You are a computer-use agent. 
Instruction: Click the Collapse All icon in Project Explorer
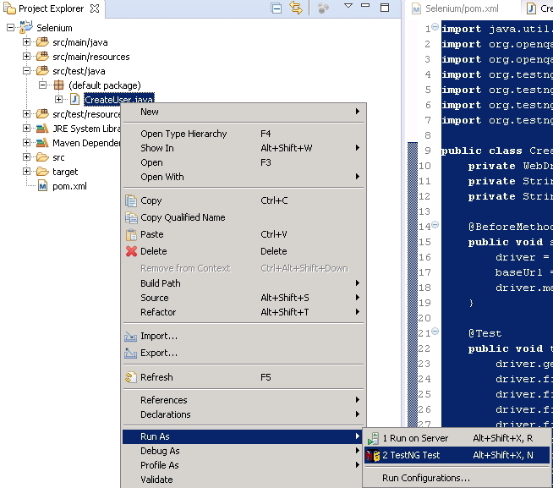[276, 8]
